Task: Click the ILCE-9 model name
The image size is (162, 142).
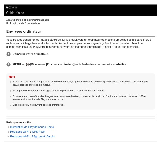Action: click(x=11, y=23)
